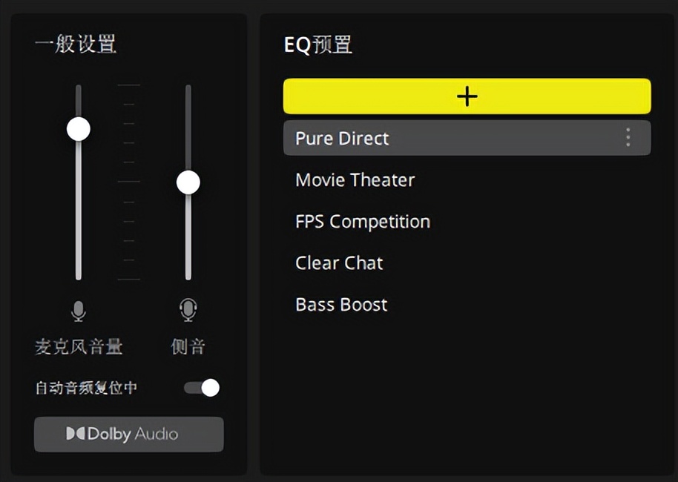This screenshot has width=678, height=482.
Task: Activate the Bass Boost preset
Action: click(x=341, y=305)
